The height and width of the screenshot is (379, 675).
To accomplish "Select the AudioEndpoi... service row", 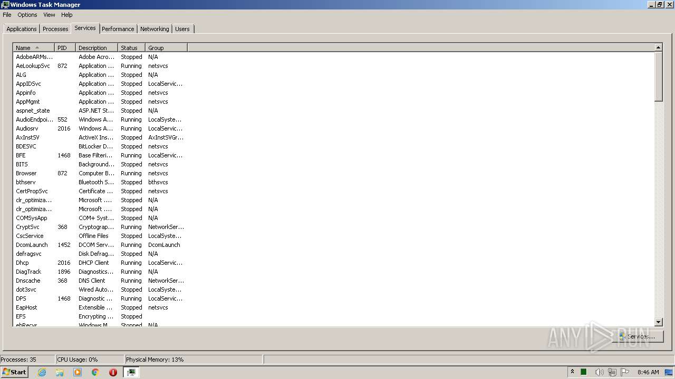I will click(x=100, y=119).
